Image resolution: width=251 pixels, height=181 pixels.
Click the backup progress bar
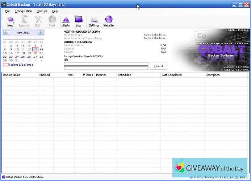pos(106,64)
